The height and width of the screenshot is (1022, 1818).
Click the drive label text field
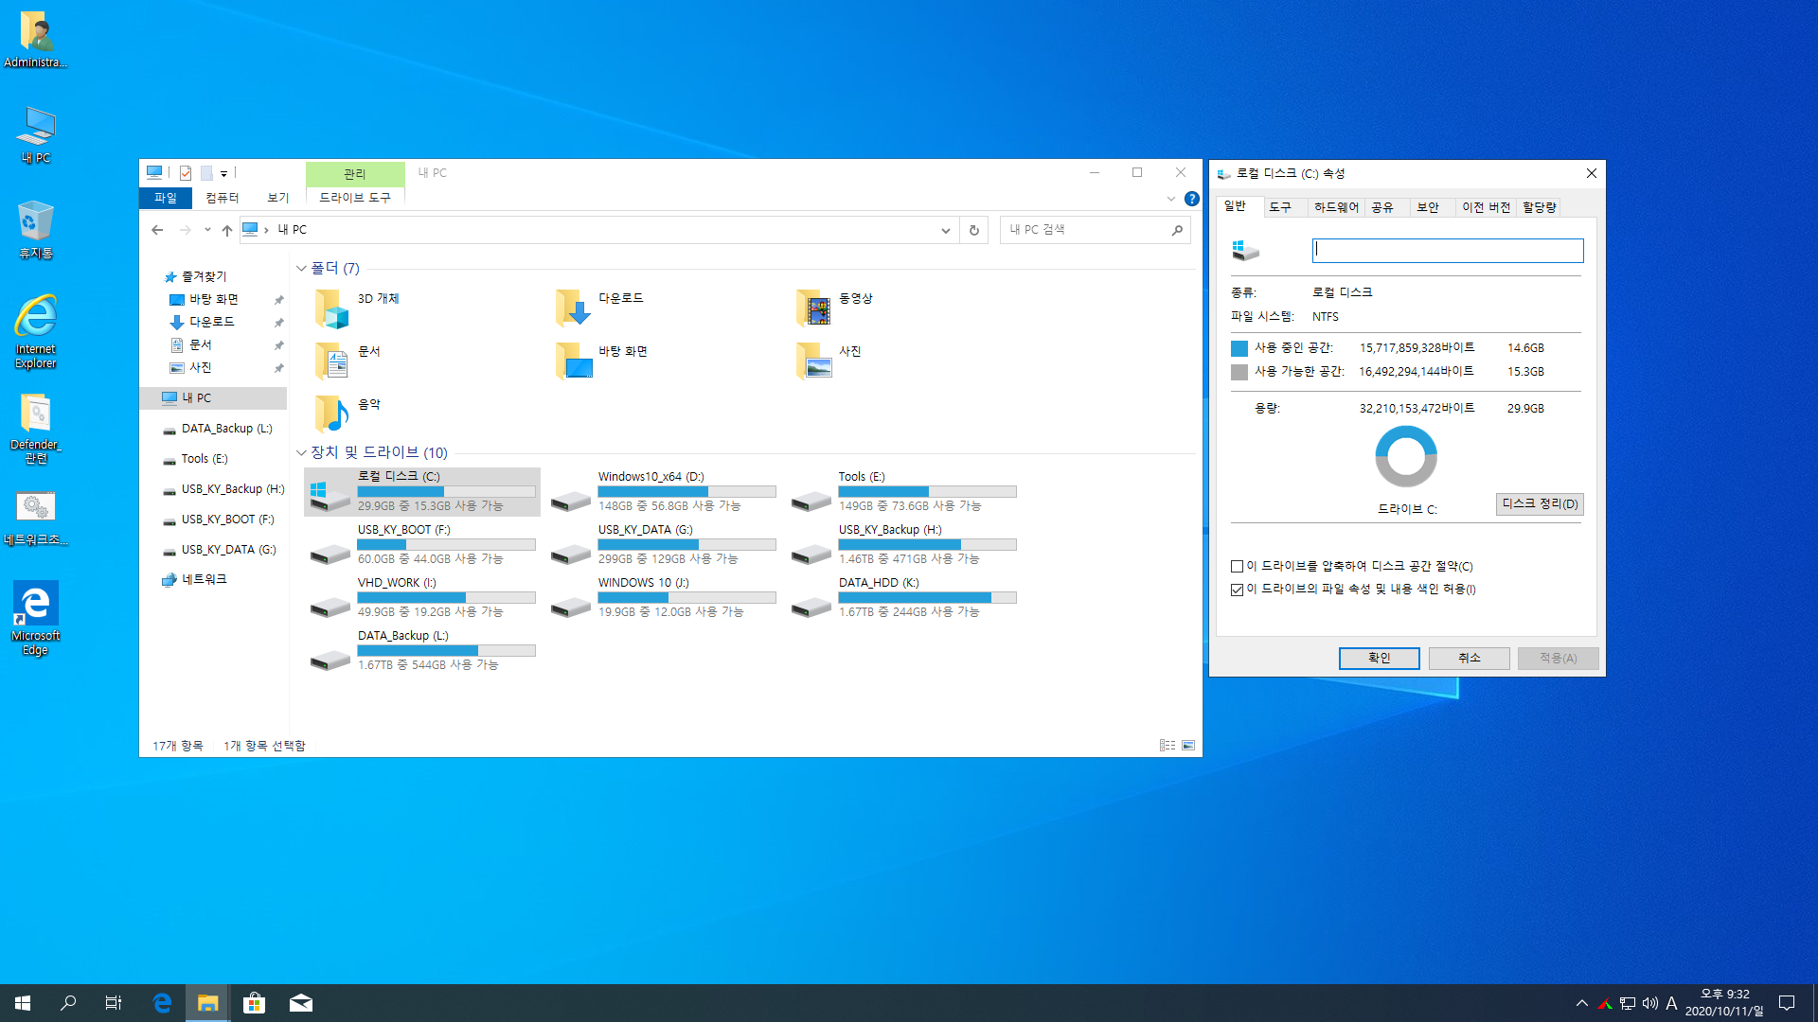1447,250
